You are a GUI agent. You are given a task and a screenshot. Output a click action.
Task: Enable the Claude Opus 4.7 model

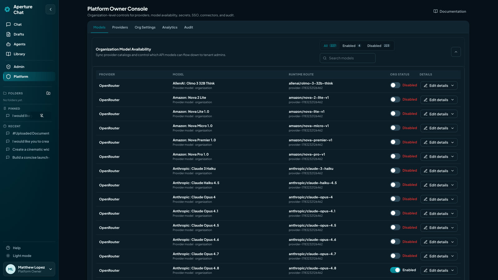[395, 256]
